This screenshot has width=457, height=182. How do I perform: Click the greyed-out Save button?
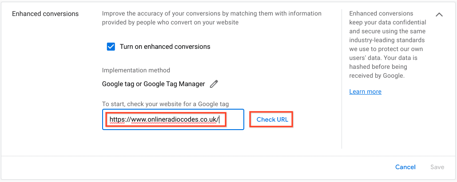click(437, 167)
